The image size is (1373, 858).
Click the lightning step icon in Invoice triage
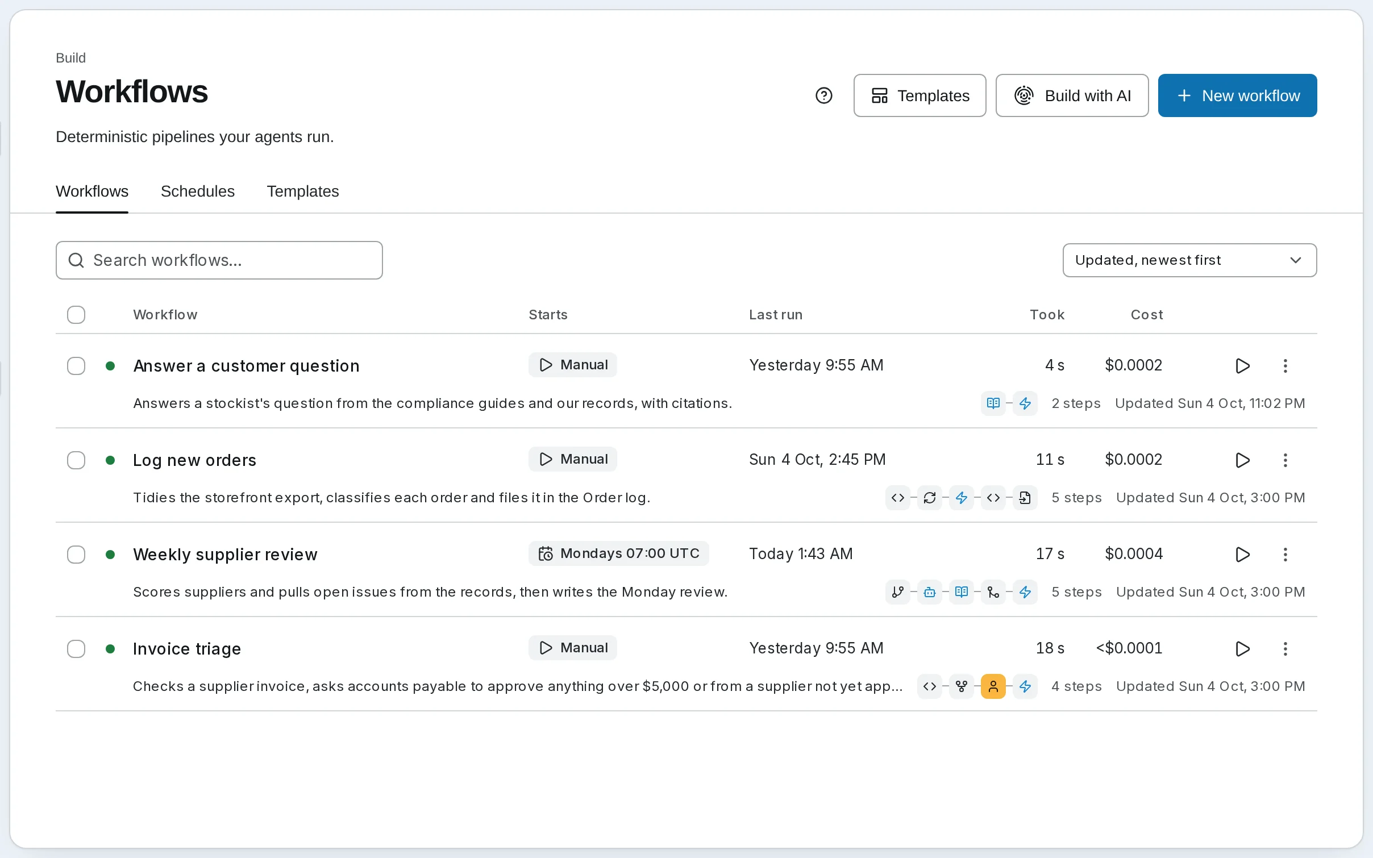click(1025, 686)
